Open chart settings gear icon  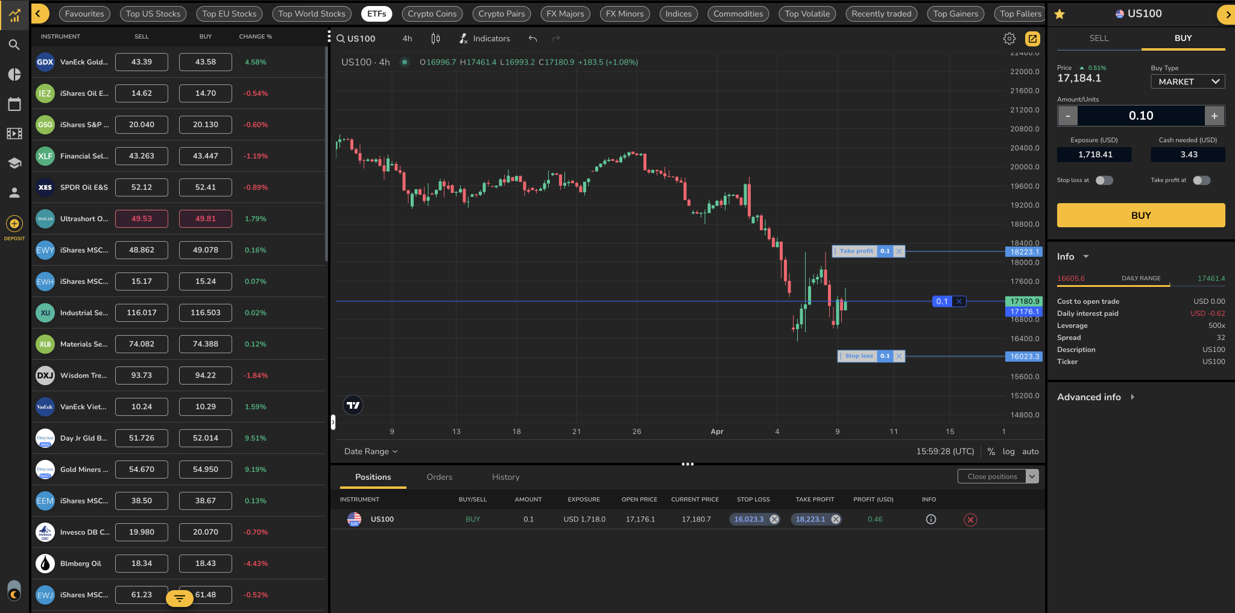(x=1009, y=39)
